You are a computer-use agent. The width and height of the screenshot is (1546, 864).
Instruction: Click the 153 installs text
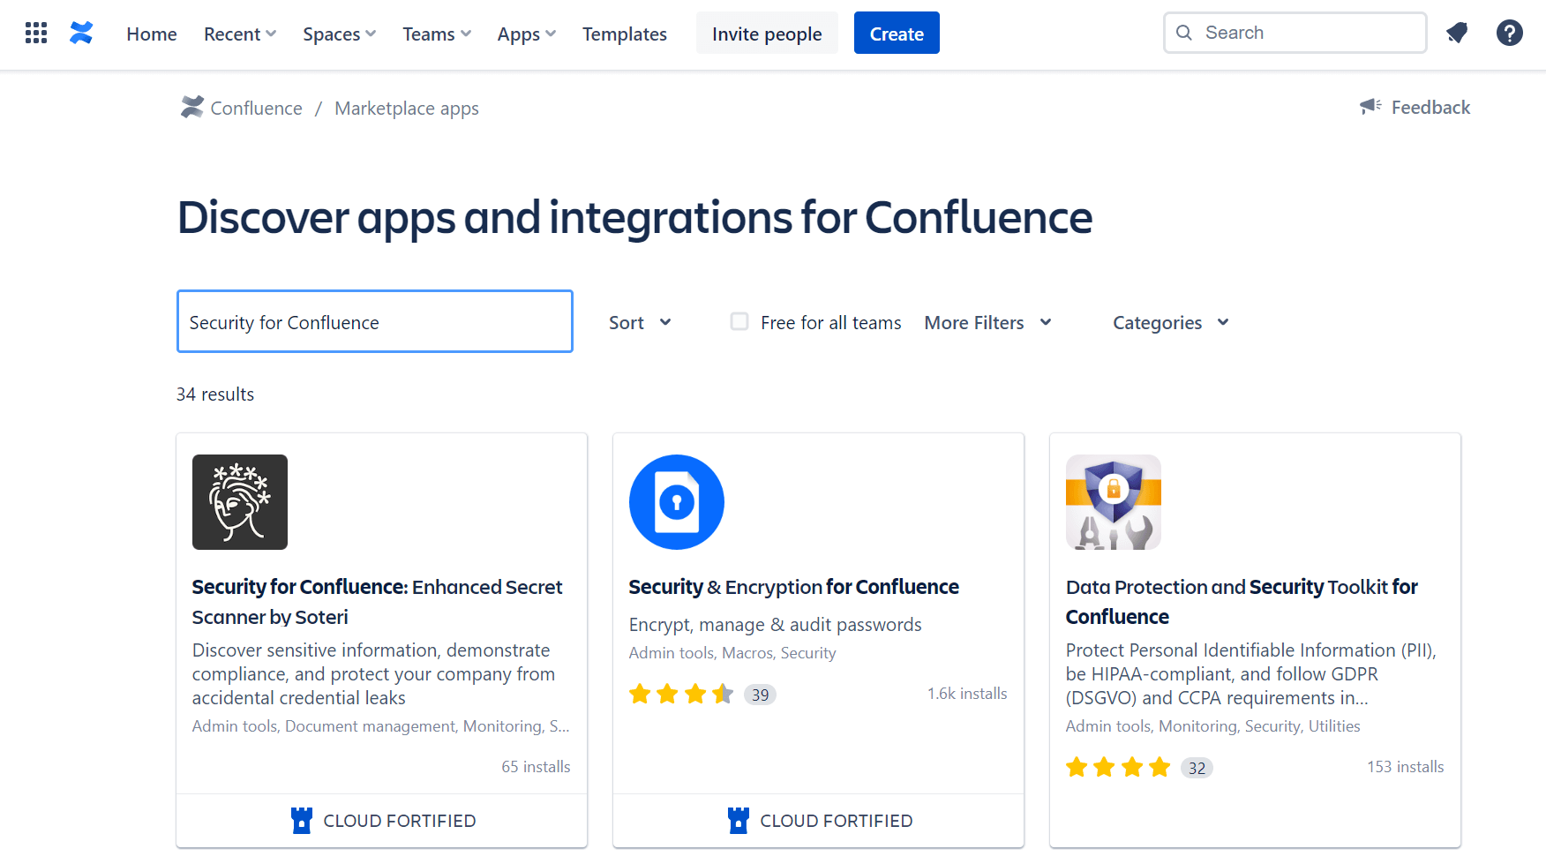[1406, 767]
